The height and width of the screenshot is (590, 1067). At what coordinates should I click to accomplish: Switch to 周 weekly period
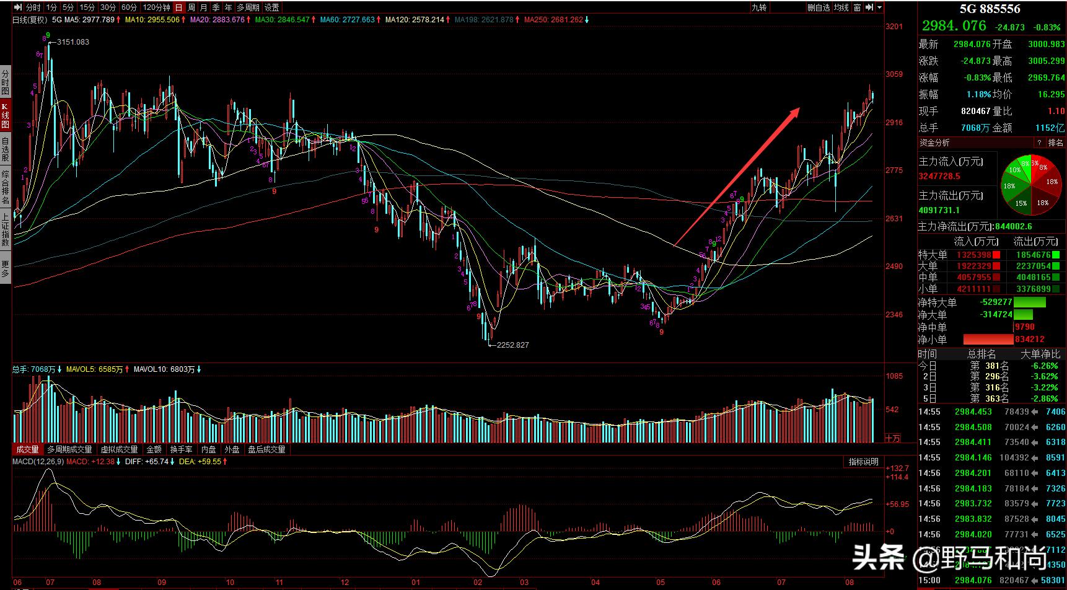191,7
